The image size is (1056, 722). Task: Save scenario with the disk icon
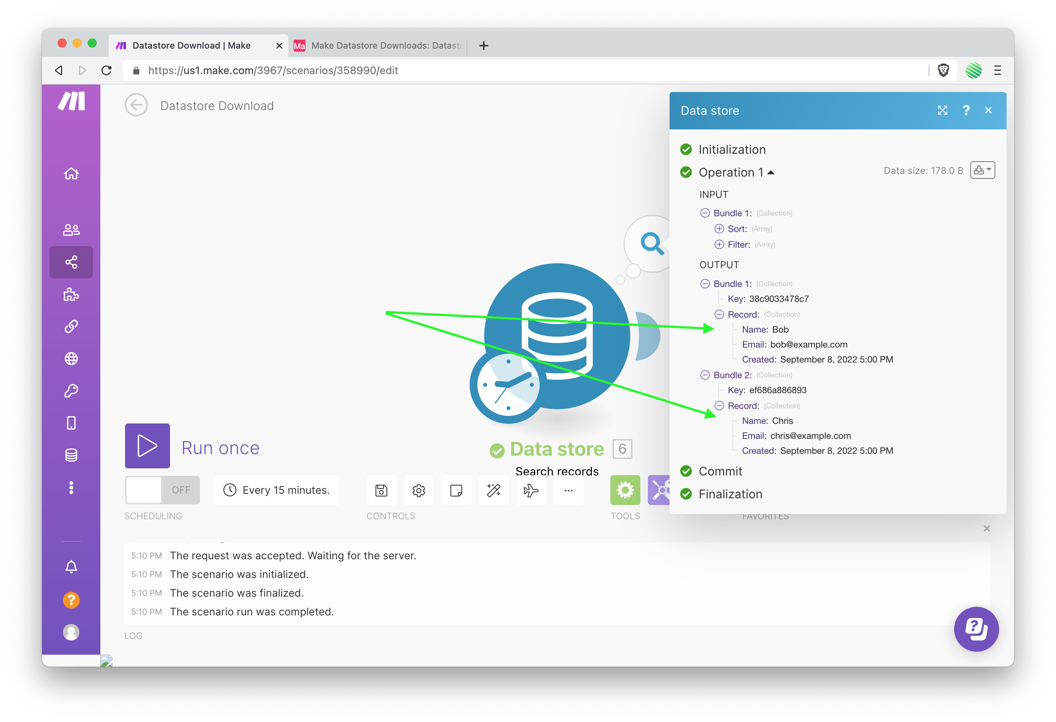pyautogui.click(x=381, y=490)
